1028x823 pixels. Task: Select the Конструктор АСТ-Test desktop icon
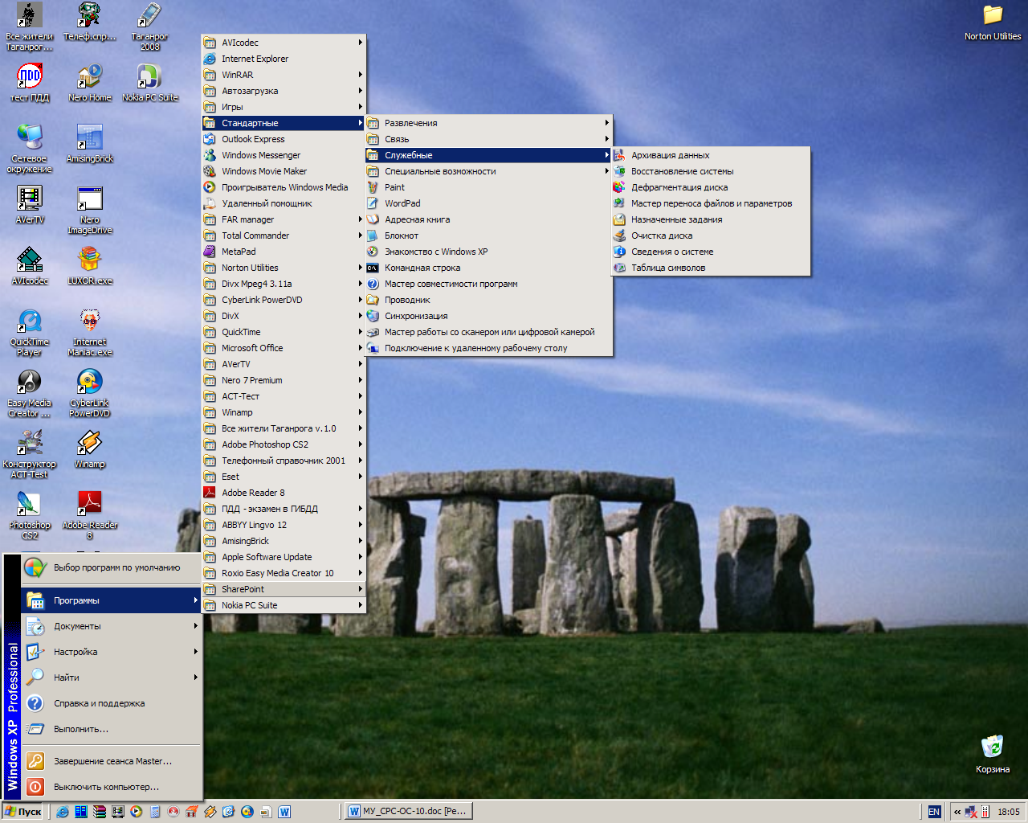(x=30, y=454)
